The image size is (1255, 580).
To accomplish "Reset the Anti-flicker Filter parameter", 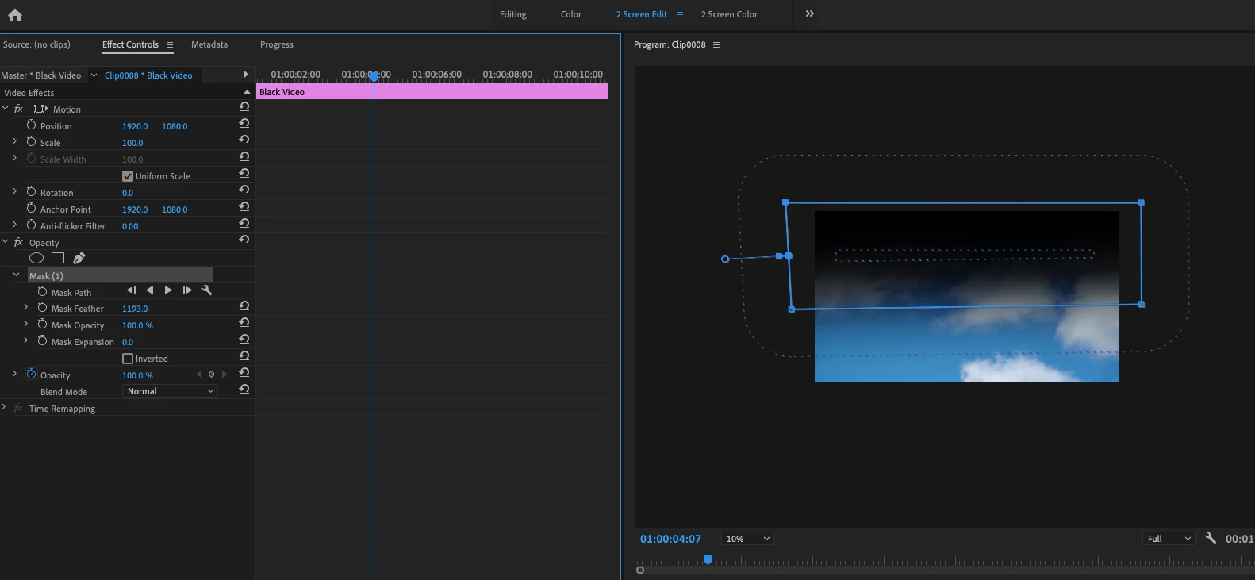I will click(x=244, y=224).
